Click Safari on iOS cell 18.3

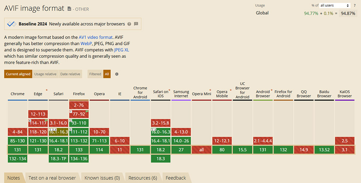(161, 159)
